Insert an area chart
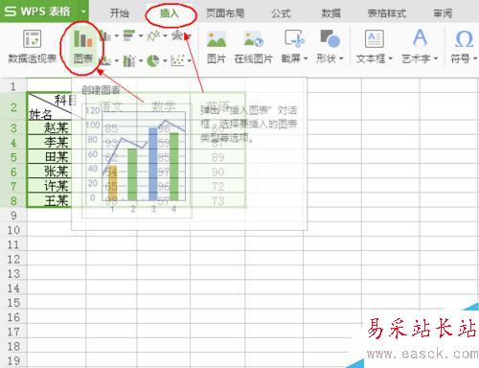Screen dimensions: 479x368 [105, 60]
